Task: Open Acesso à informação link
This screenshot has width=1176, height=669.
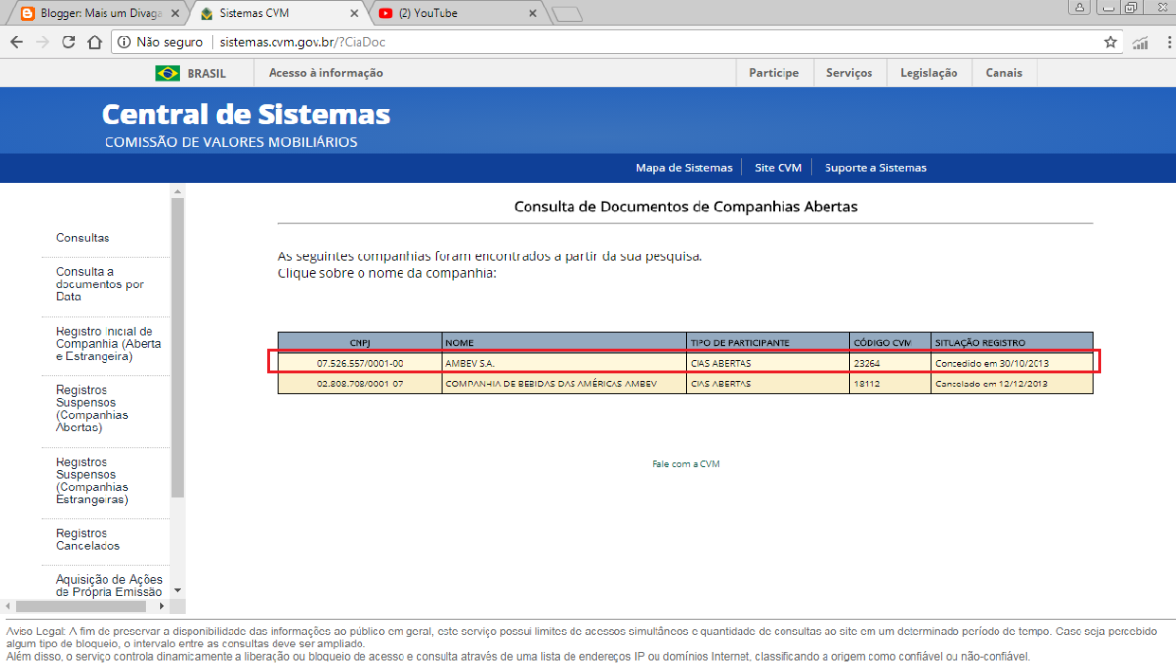Action: [x=326, y=73]
